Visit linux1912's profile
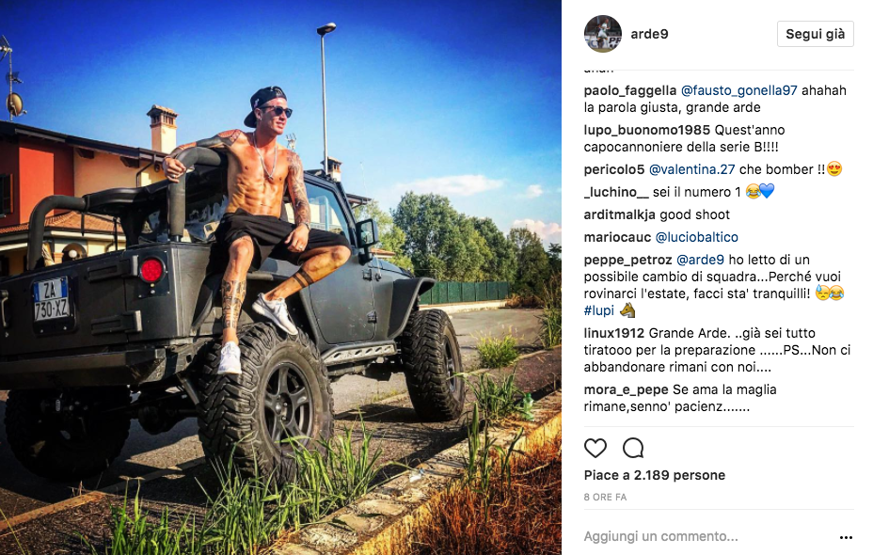873x555 pixels. [614, 333]
